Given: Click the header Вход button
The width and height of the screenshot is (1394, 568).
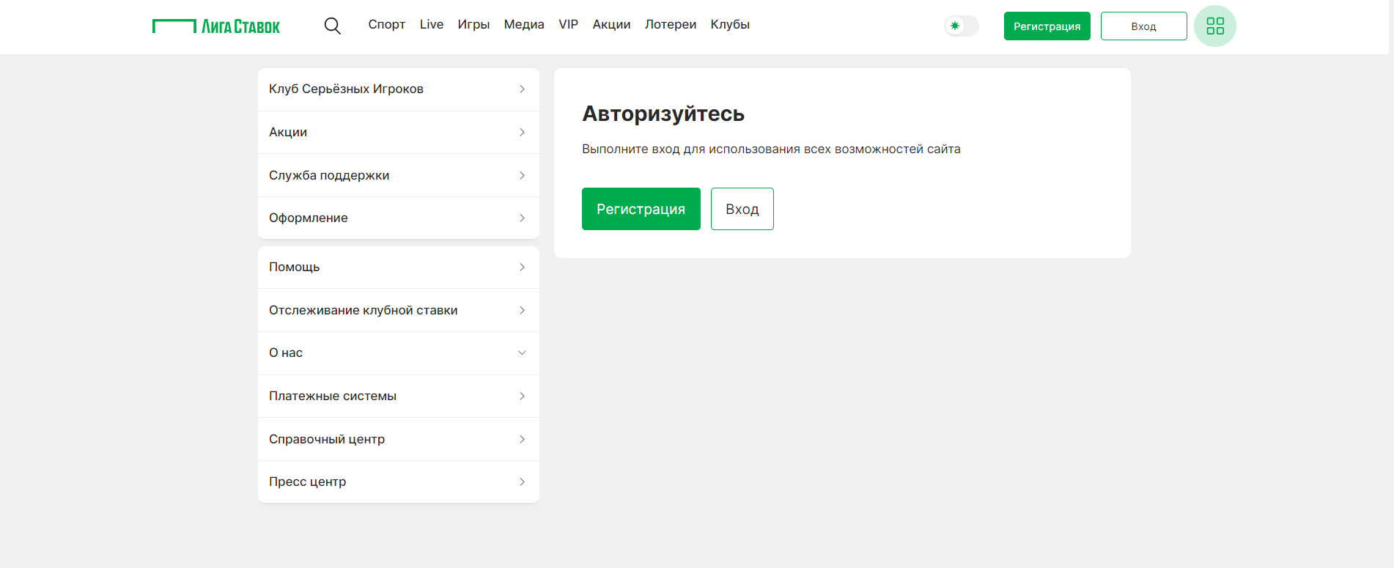Looking at the screenshot, I should (x=1143, y=26).
